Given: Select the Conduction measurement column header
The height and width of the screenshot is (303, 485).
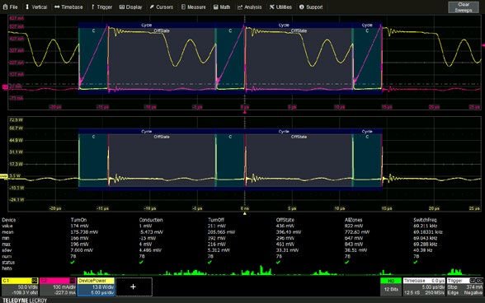Looking at the screenshot, I should (x=151, y=220).
